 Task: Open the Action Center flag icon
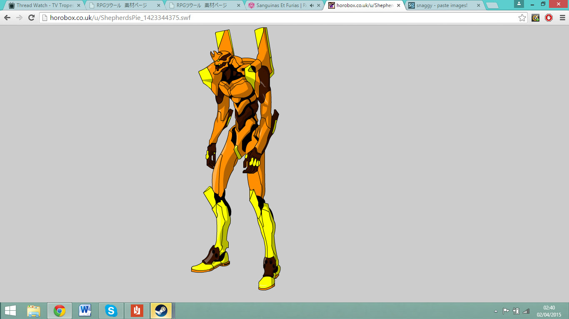coord(506,311)
